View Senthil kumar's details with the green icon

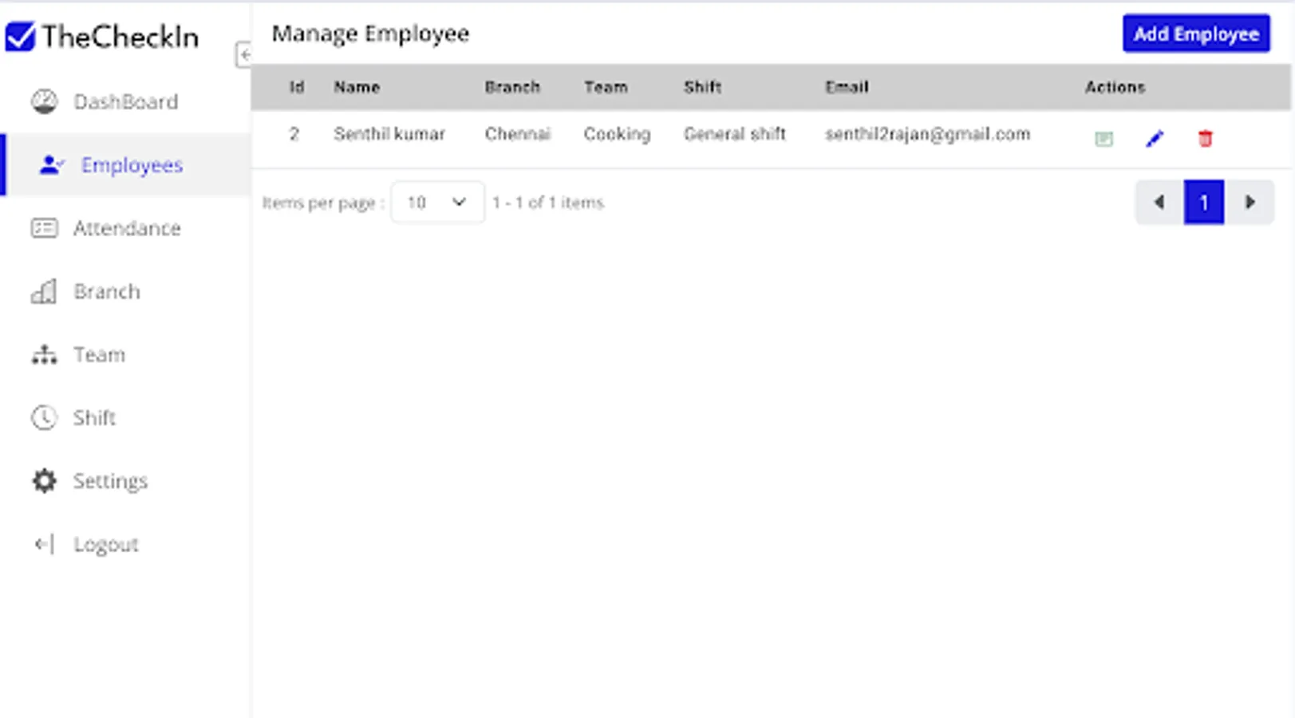click(x=1104, y=138)
